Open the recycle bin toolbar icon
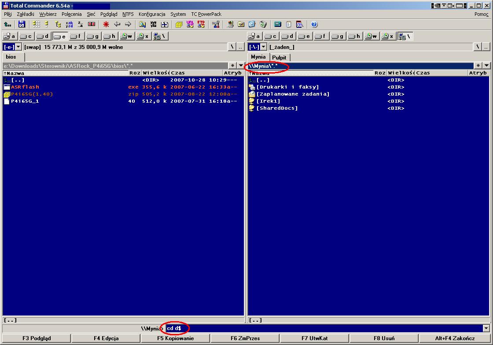The width and height of the screenshot is (493, 345). 263,24
